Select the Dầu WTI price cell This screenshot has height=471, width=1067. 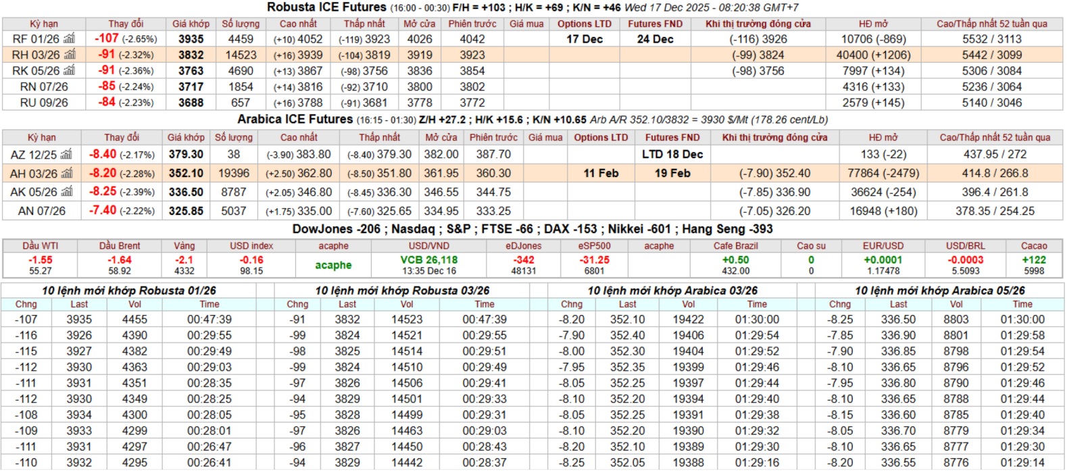pos(40,265)
